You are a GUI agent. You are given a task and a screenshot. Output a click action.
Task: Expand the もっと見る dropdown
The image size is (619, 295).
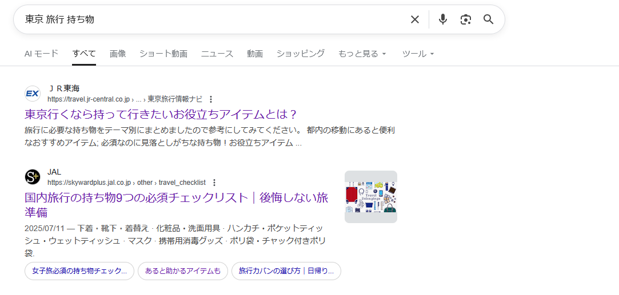[x=362, y=54]
